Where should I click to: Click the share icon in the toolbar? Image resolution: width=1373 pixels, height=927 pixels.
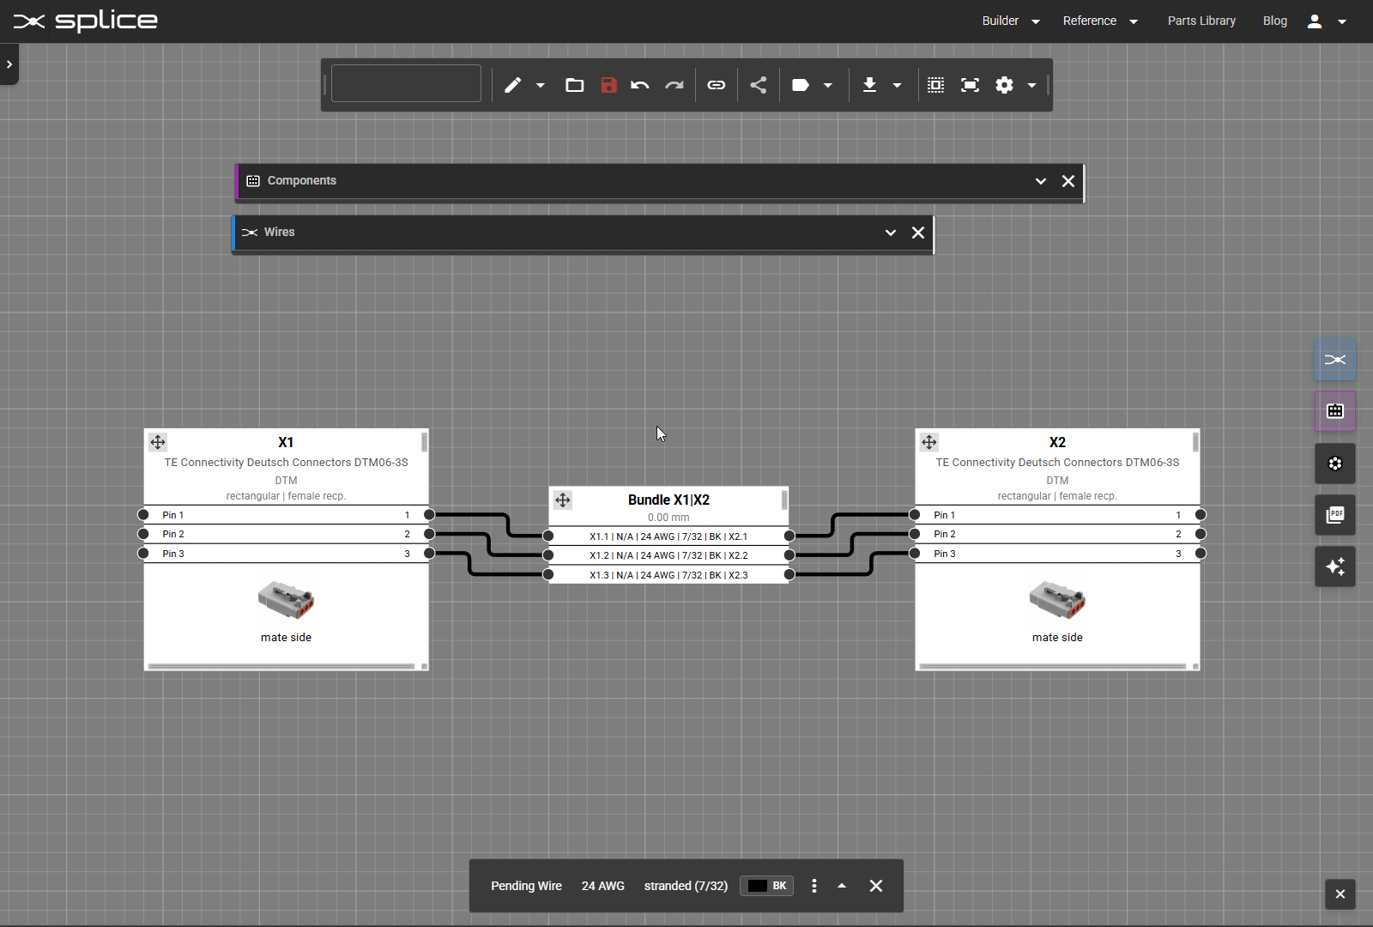point(759,85)
